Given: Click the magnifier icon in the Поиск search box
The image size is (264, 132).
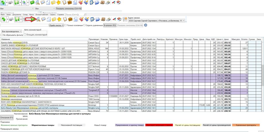Looking at the screenshot, I should [x=85, y=15].
